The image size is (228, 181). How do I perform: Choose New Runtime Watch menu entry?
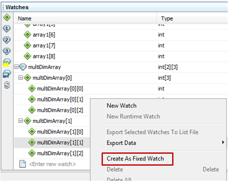[133, 116]
